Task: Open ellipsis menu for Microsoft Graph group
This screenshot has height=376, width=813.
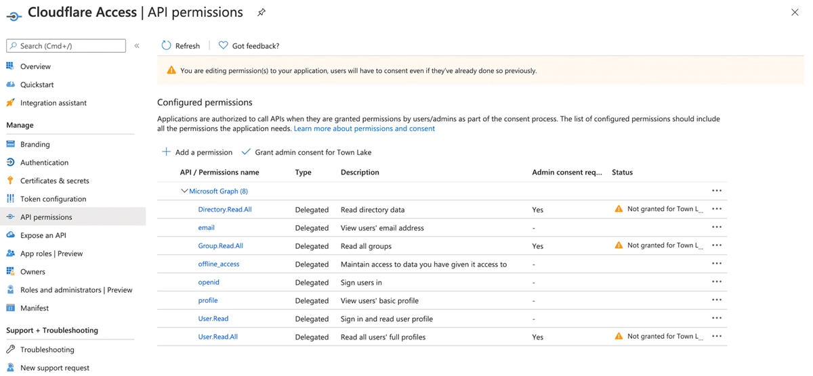Action: [x=717, y=191]
